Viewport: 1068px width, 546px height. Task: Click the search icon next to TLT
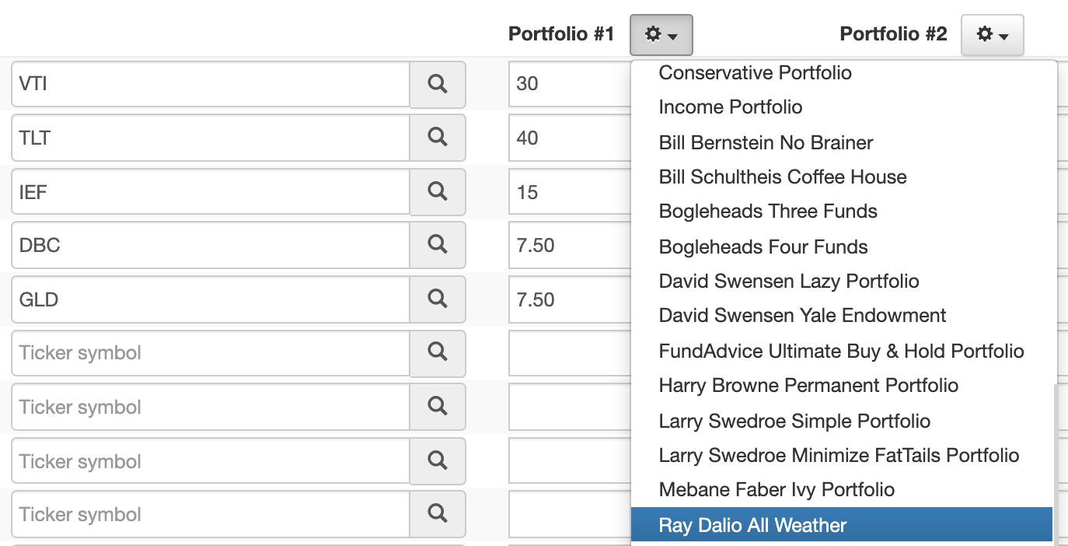point(438,138)
